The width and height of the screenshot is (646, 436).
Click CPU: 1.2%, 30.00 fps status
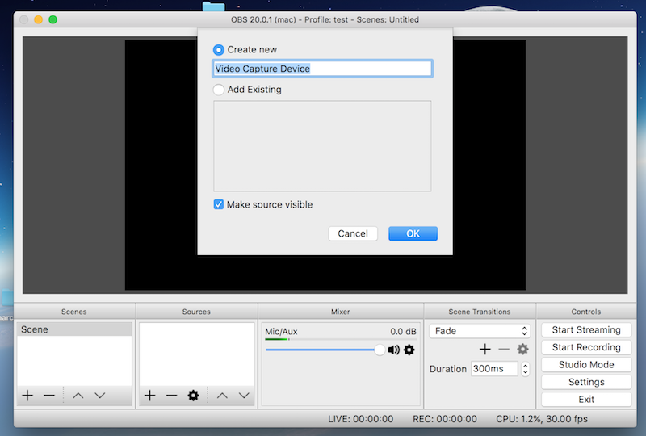click(x=542, y=419)
